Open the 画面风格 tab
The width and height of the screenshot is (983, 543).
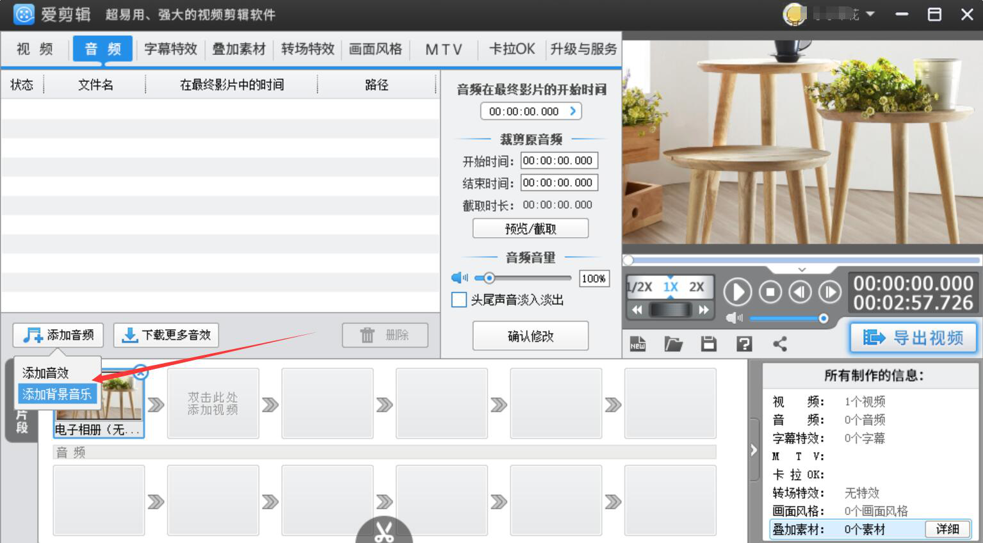click(x=375, y=49)
